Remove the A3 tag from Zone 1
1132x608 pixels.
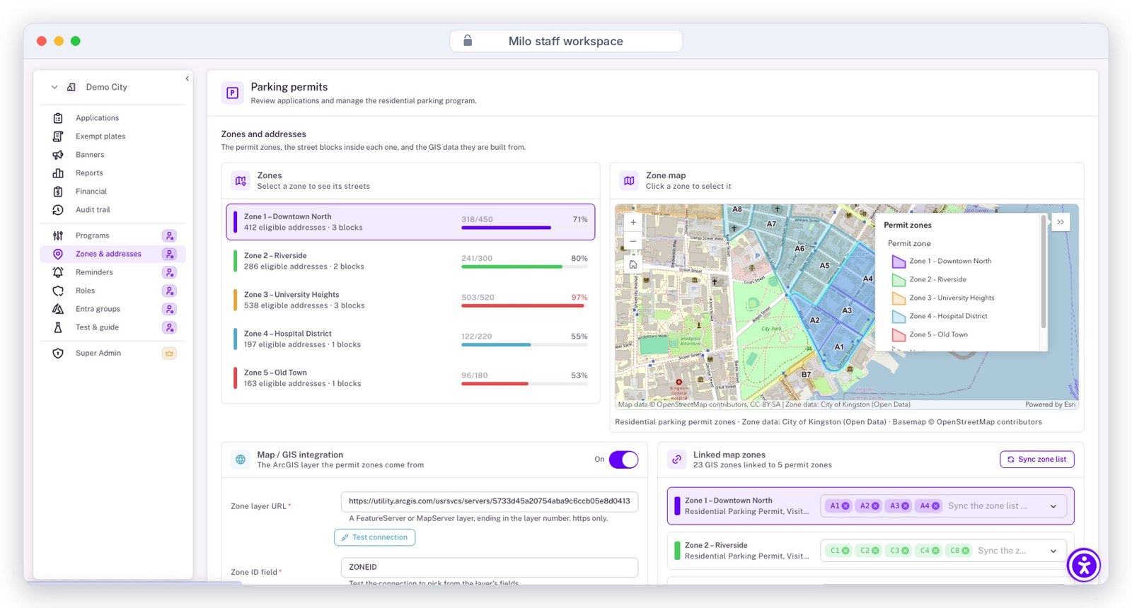(906, 506)
